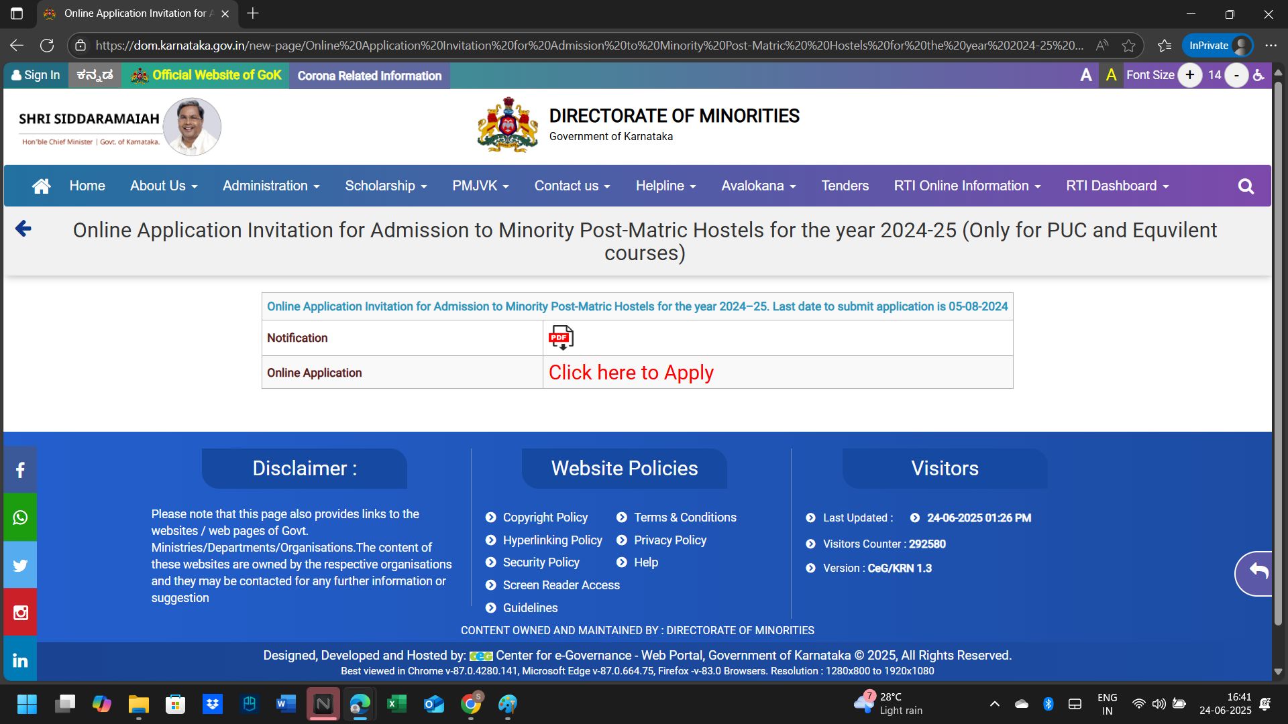The height and width of the screenshot is (724, 1288).
Task: Expand the Scholarship dropdown menu
Action: coord(386,186)
